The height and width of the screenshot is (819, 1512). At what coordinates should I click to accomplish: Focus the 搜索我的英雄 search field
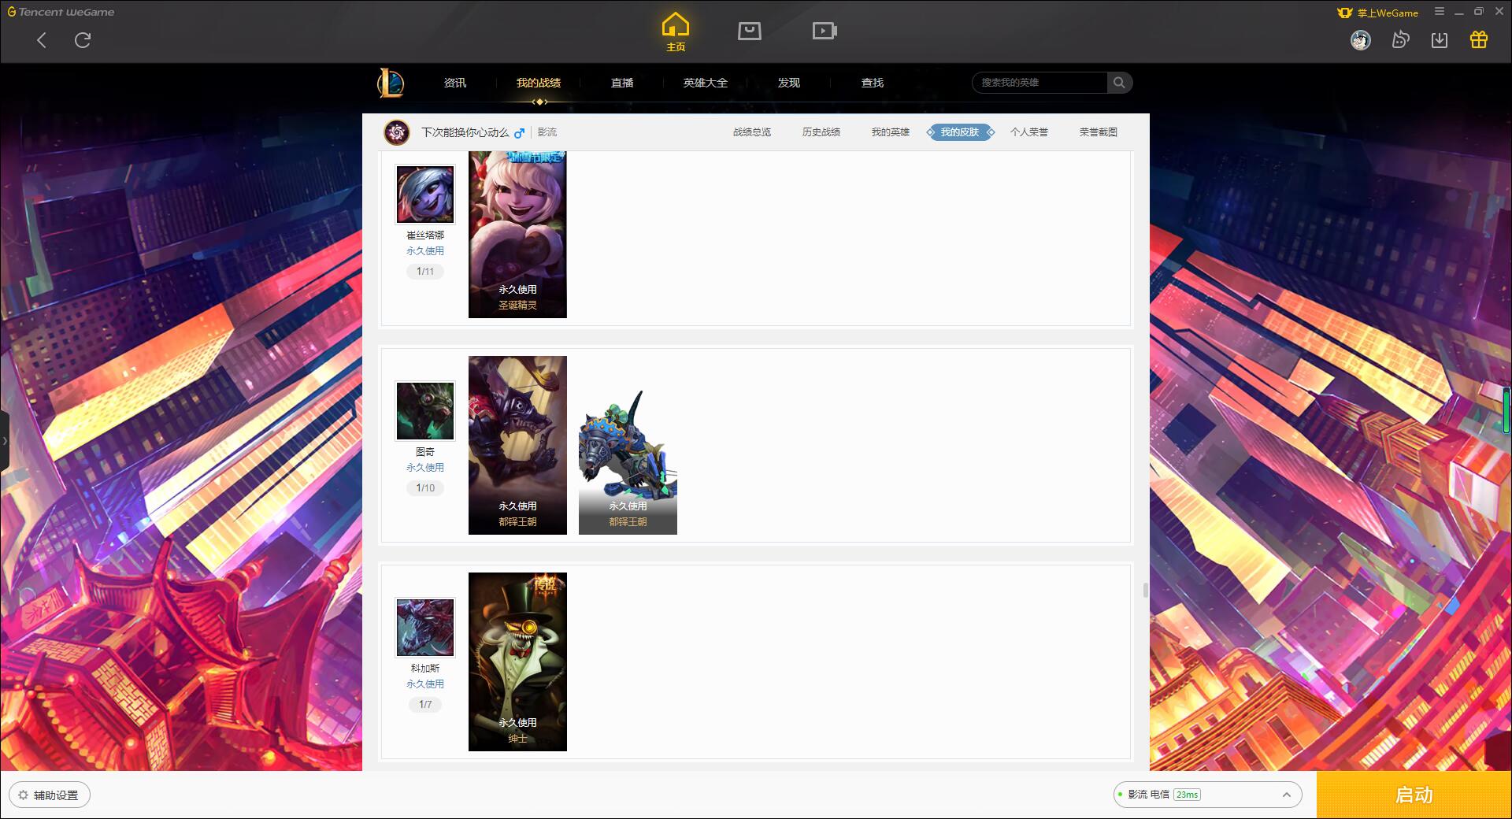(x=1039, y=83)
